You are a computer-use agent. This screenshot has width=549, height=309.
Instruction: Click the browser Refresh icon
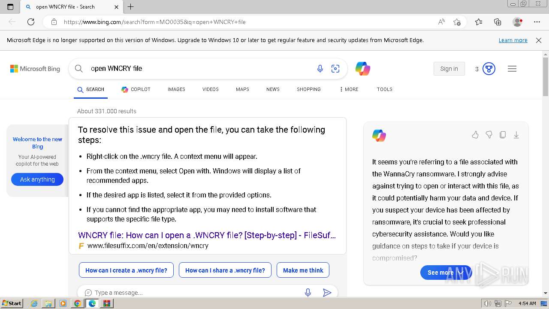[31, 22]
